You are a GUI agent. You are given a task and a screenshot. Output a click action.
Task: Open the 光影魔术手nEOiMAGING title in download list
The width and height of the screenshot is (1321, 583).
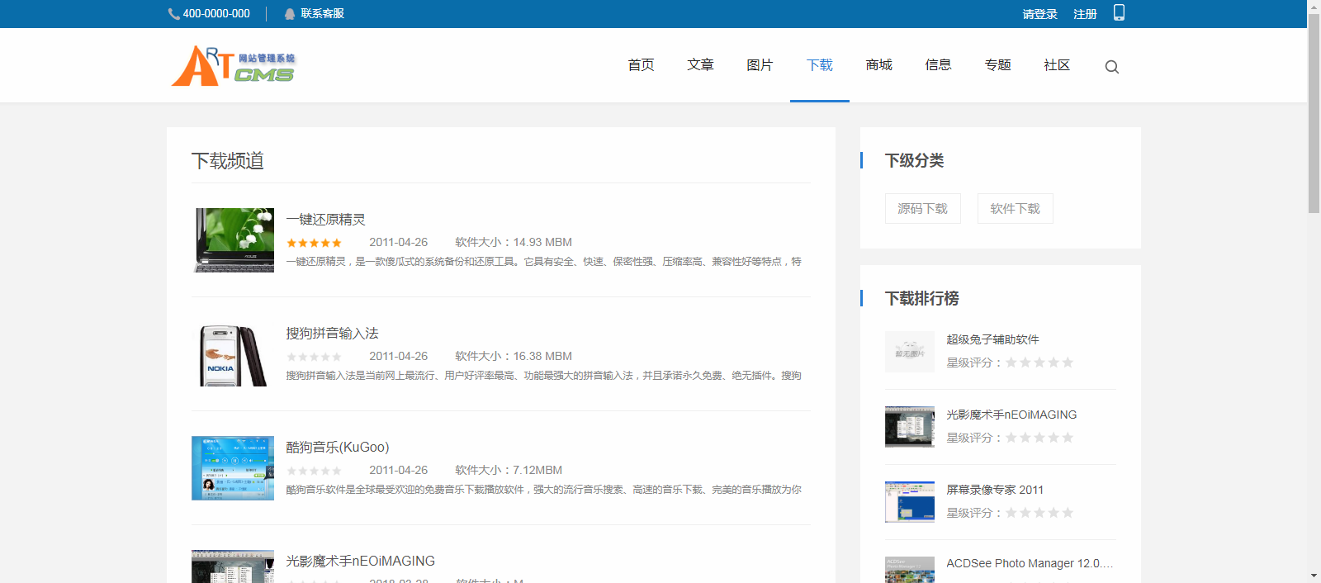(361, 562)
